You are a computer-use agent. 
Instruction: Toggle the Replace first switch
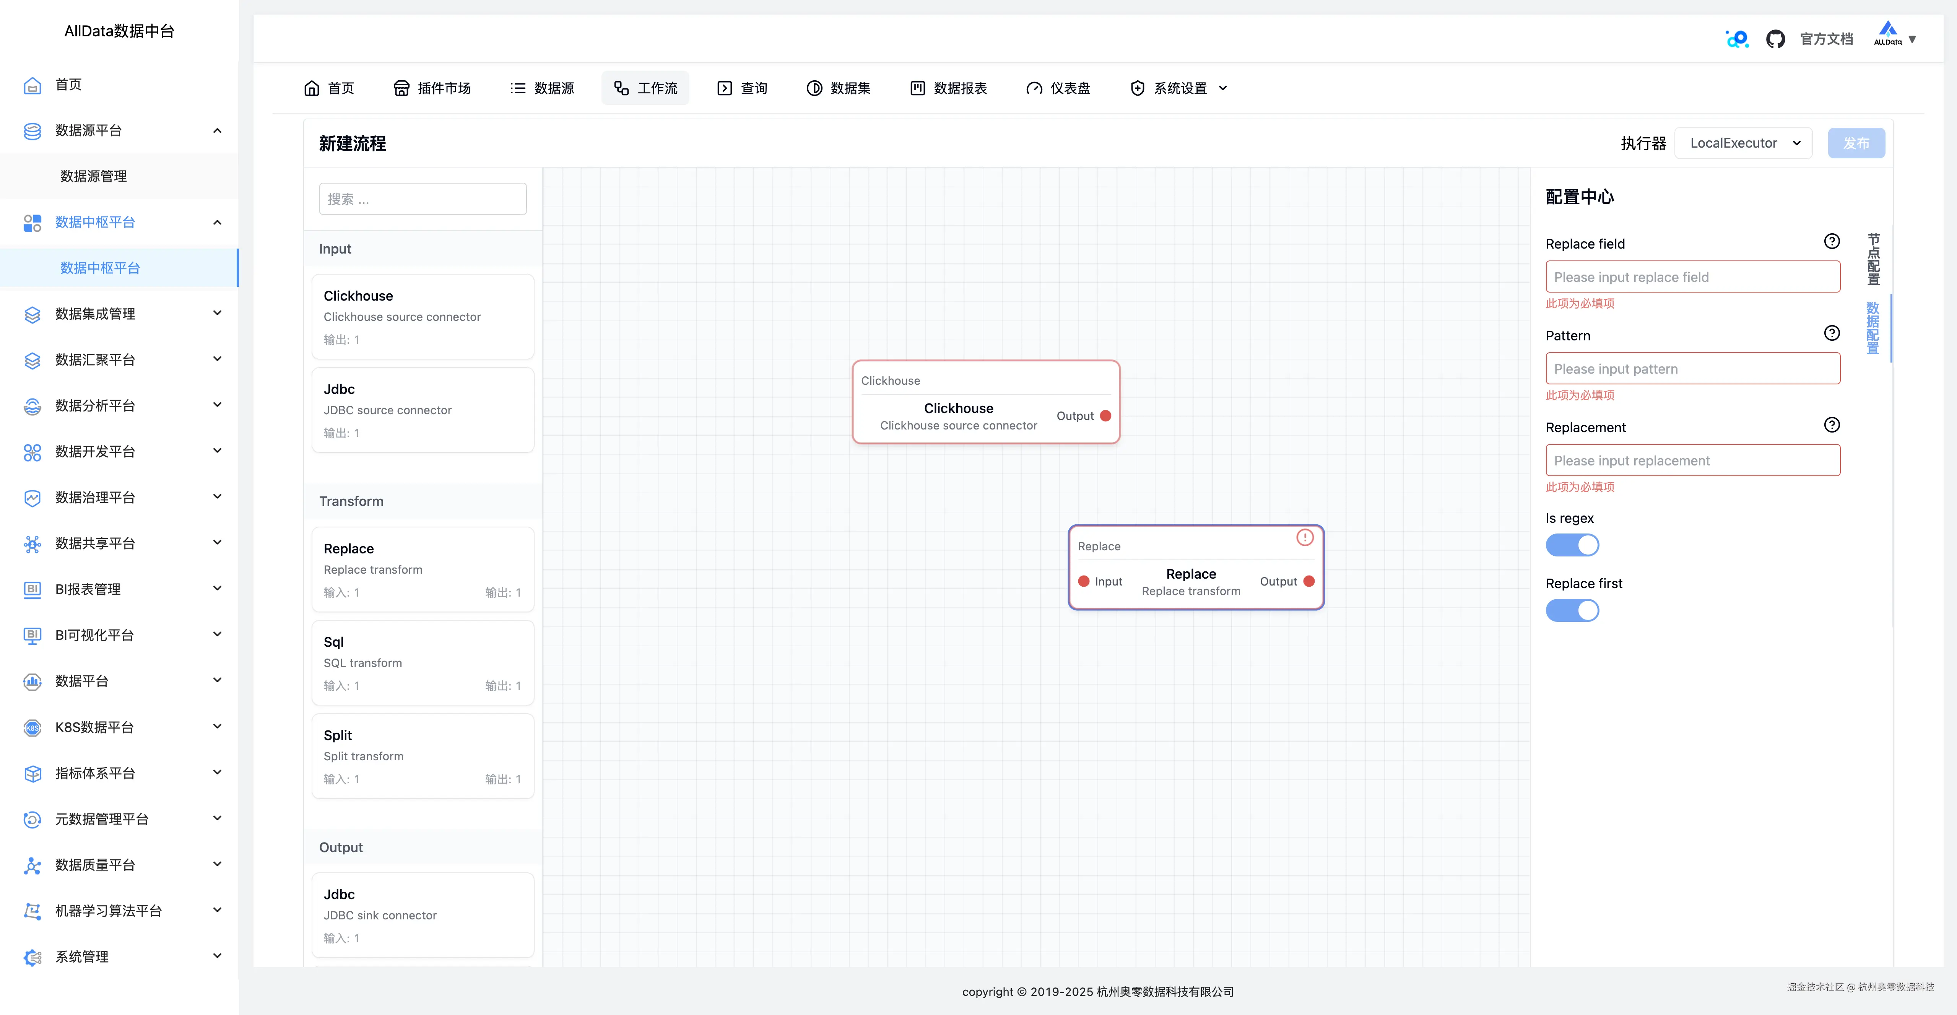(x=1572, y=611)
